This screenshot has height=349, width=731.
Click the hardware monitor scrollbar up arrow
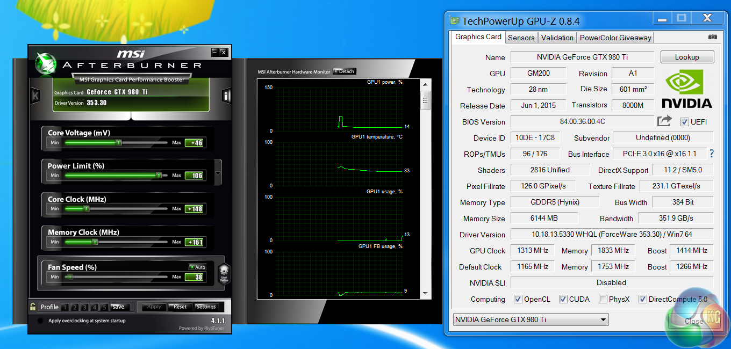point(426,84)
